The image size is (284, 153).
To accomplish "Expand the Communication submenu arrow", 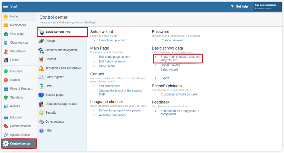I will pos(34,126).
